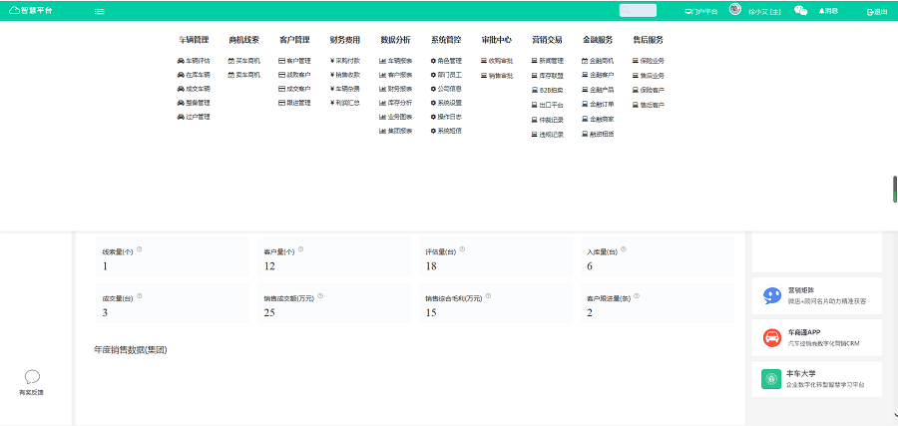Select 车辆评估 under 车辆管理
The image size is (898, 426).
tap(194, 61)
